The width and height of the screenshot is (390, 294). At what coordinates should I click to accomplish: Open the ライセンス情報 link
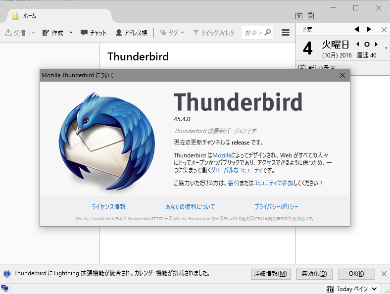click(x=109, y=206)
